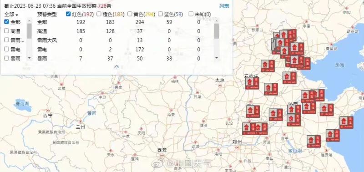This screenshot has height=172, width=364.
Task: Check the 雷电 type checkbox
Action: pos(6,49)
